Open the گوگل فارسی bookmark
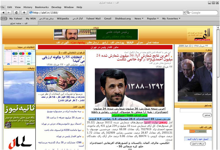Viewport: 220px width, 150px height. pyautogui.click(x=78, y=19)
